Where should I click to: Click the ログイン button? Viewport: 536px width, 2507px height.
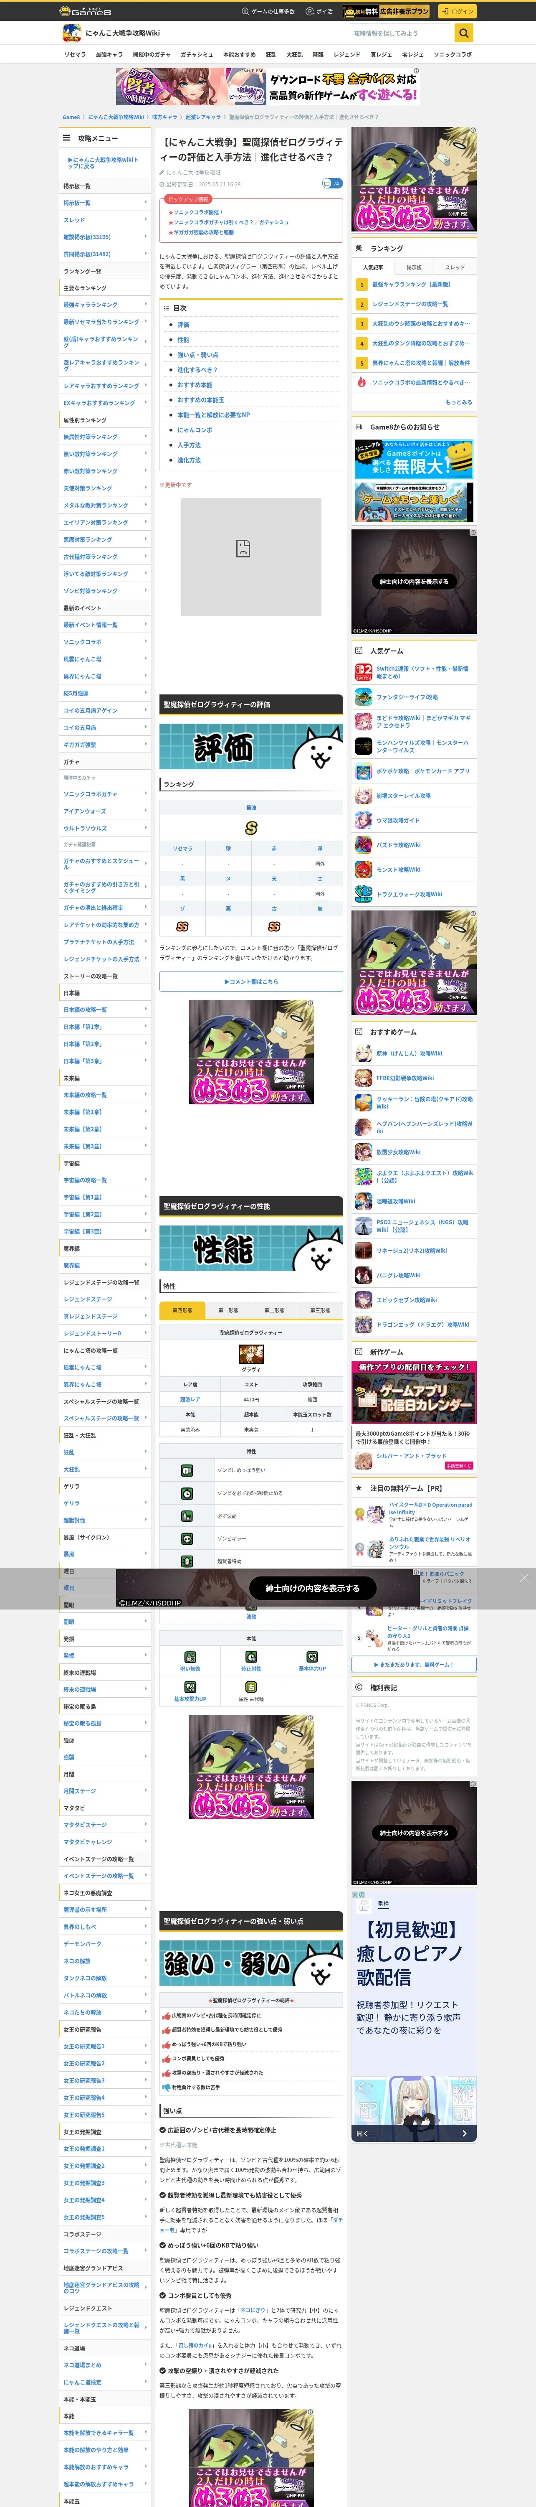pos(456,12)
